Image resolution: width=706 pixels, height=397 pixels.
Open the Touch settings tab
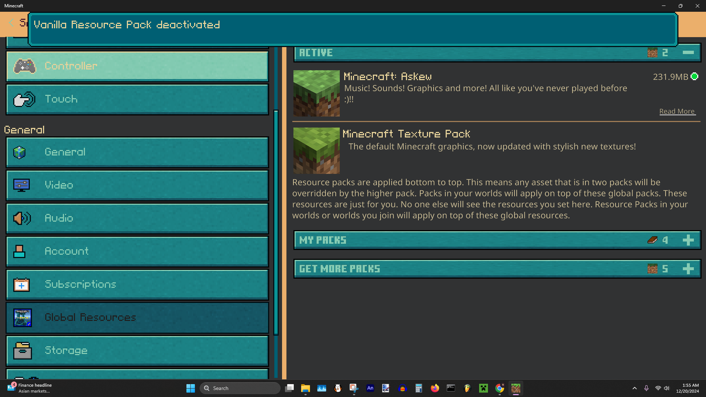coord(137,99)
